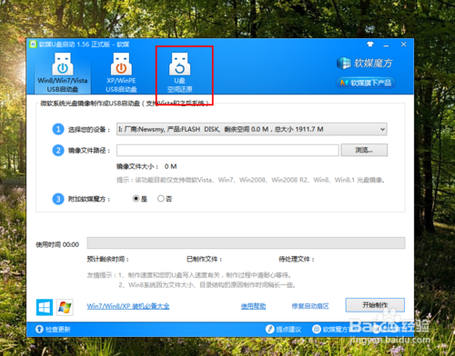
Task: Close the 软媒U盘启动 window
Action: pyautogui.click(x=403, y=44)
